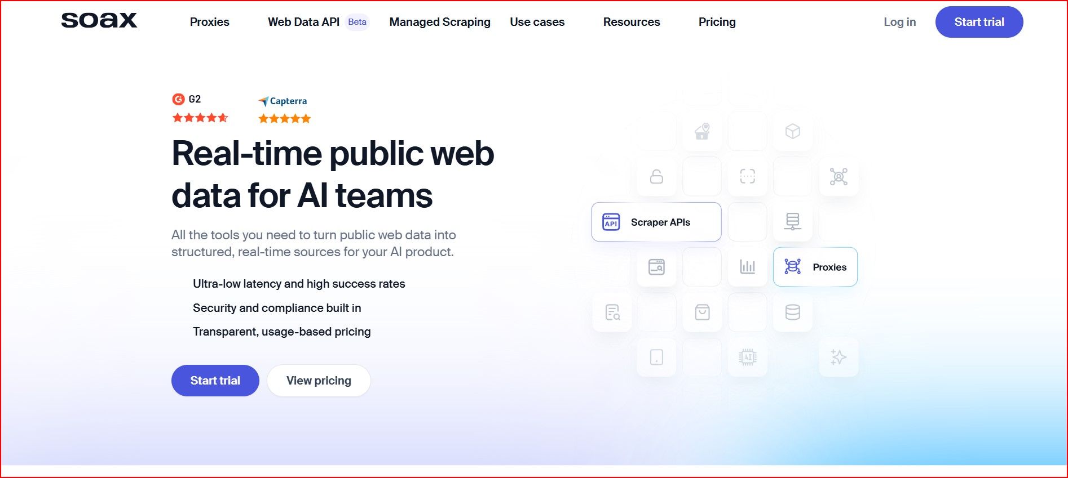Click the house with location pin icon
The height and width of the screenshot is (478, 1068).
pos(702,132)
